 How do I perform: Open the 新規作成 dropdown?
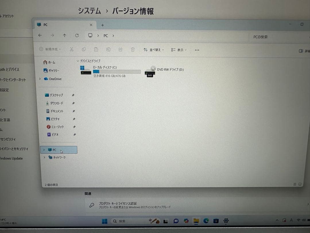pyautogui.click(x=50, y=49)
